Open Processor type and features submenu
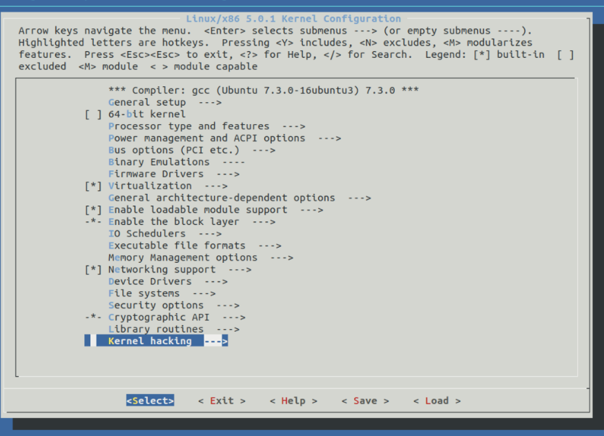The height and width of the screenshot is (436, 604). tap(207, 126)
